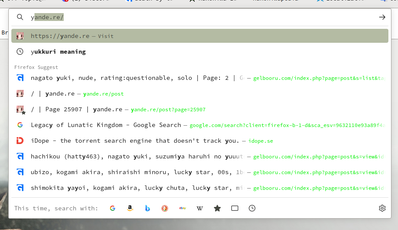398x230 pixels.
Task: Click the clock icon beside yukkuri meaning
Action: point(20,51)
